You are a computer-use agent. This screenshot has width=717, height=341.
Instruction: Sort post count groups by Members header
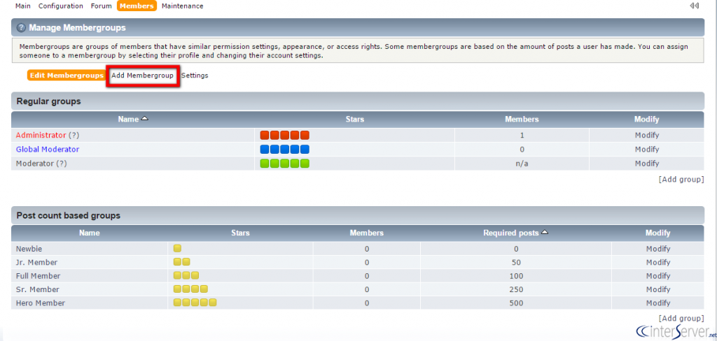367,233
